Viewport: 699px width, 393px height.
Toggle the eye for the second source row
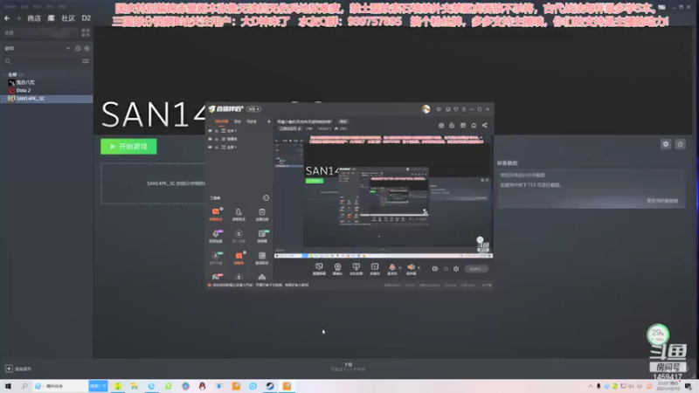[x=210, y=139]
